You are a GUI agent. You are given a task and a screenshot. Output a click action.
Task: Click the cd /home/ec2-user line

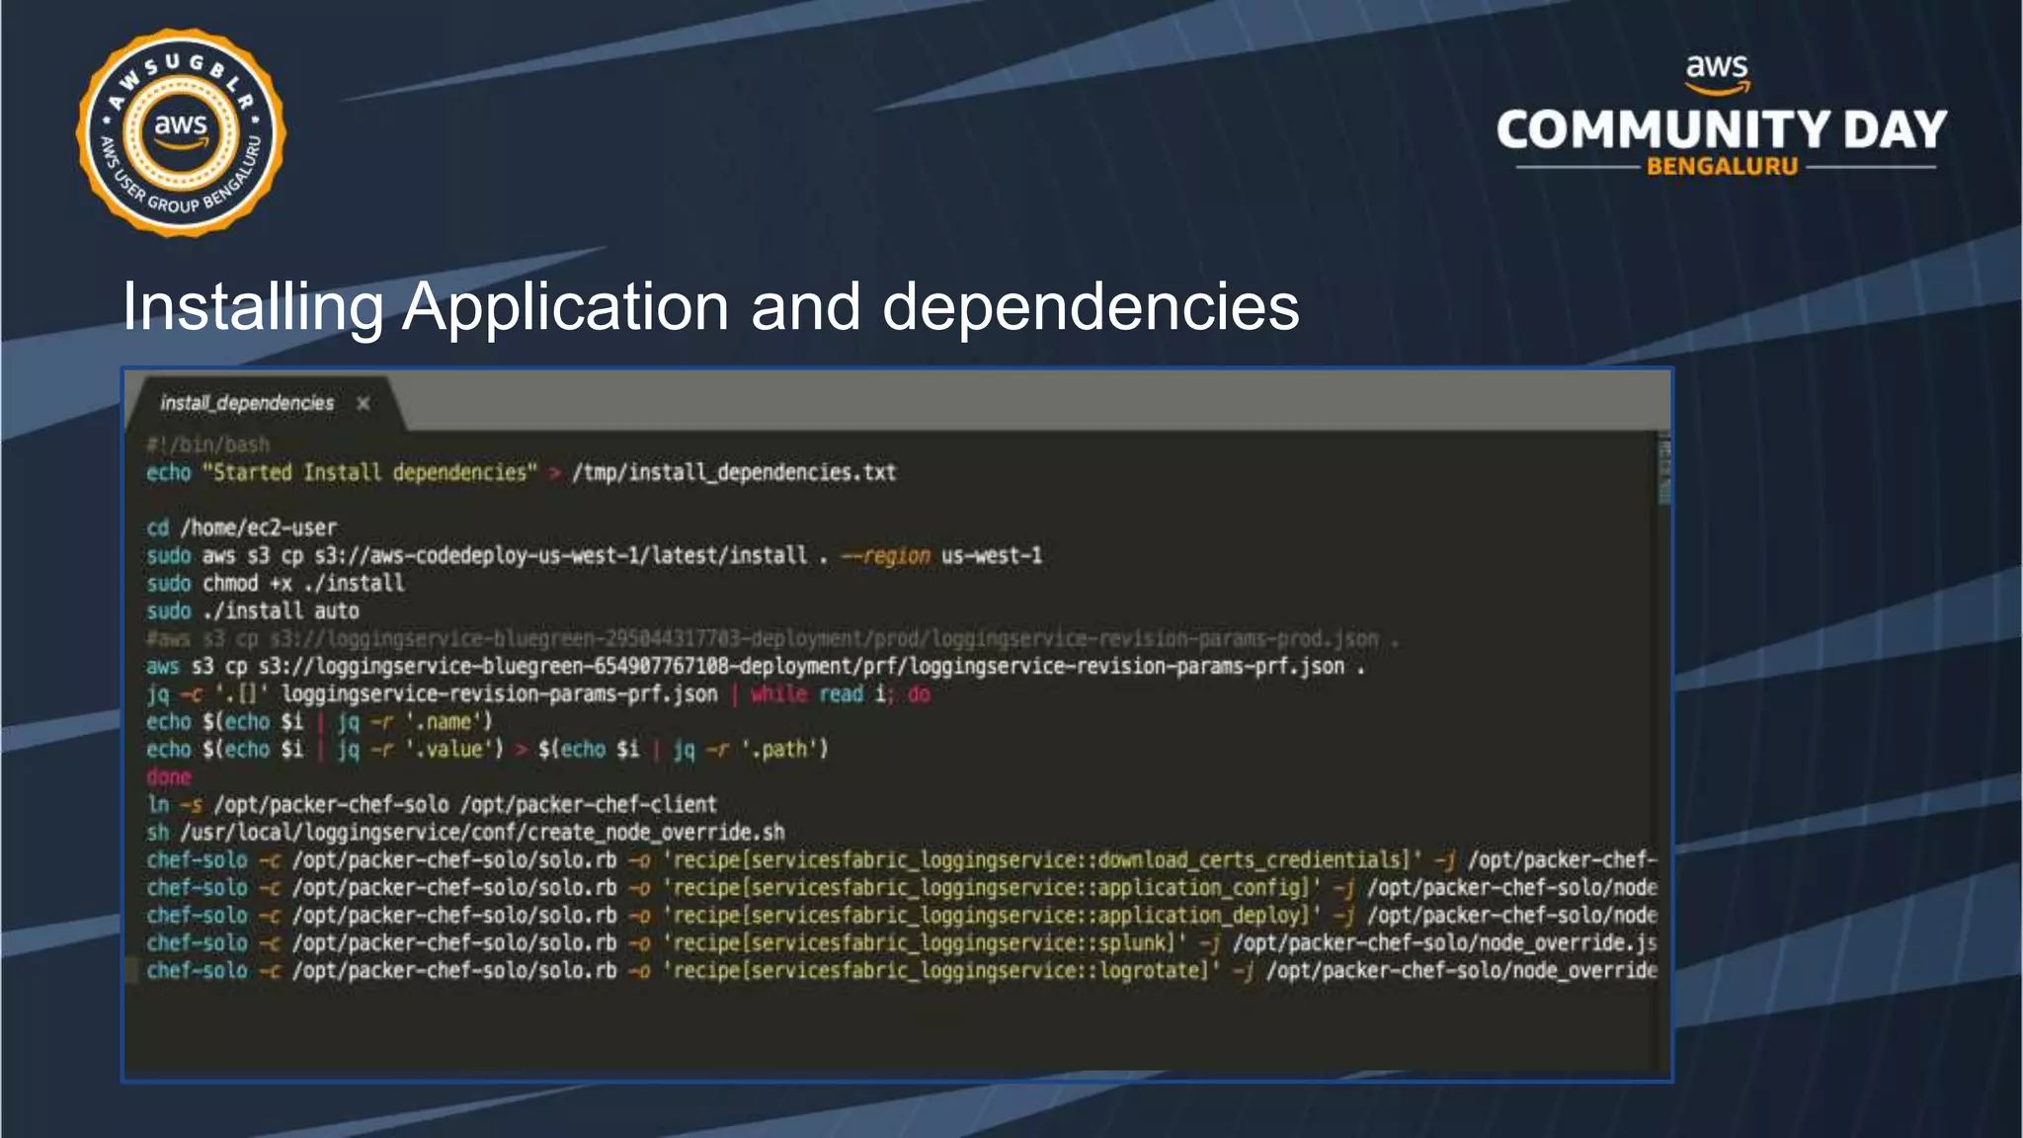[241, 528]
